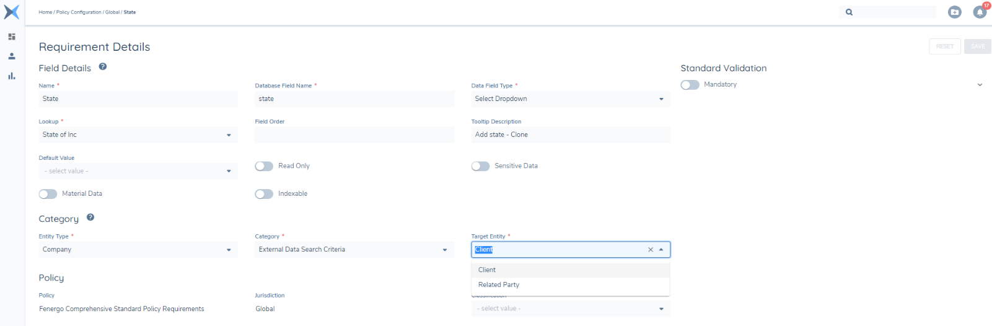The image size is (992, 326).
Task: Enable the Read Only toggle
Action: [264, 166]
